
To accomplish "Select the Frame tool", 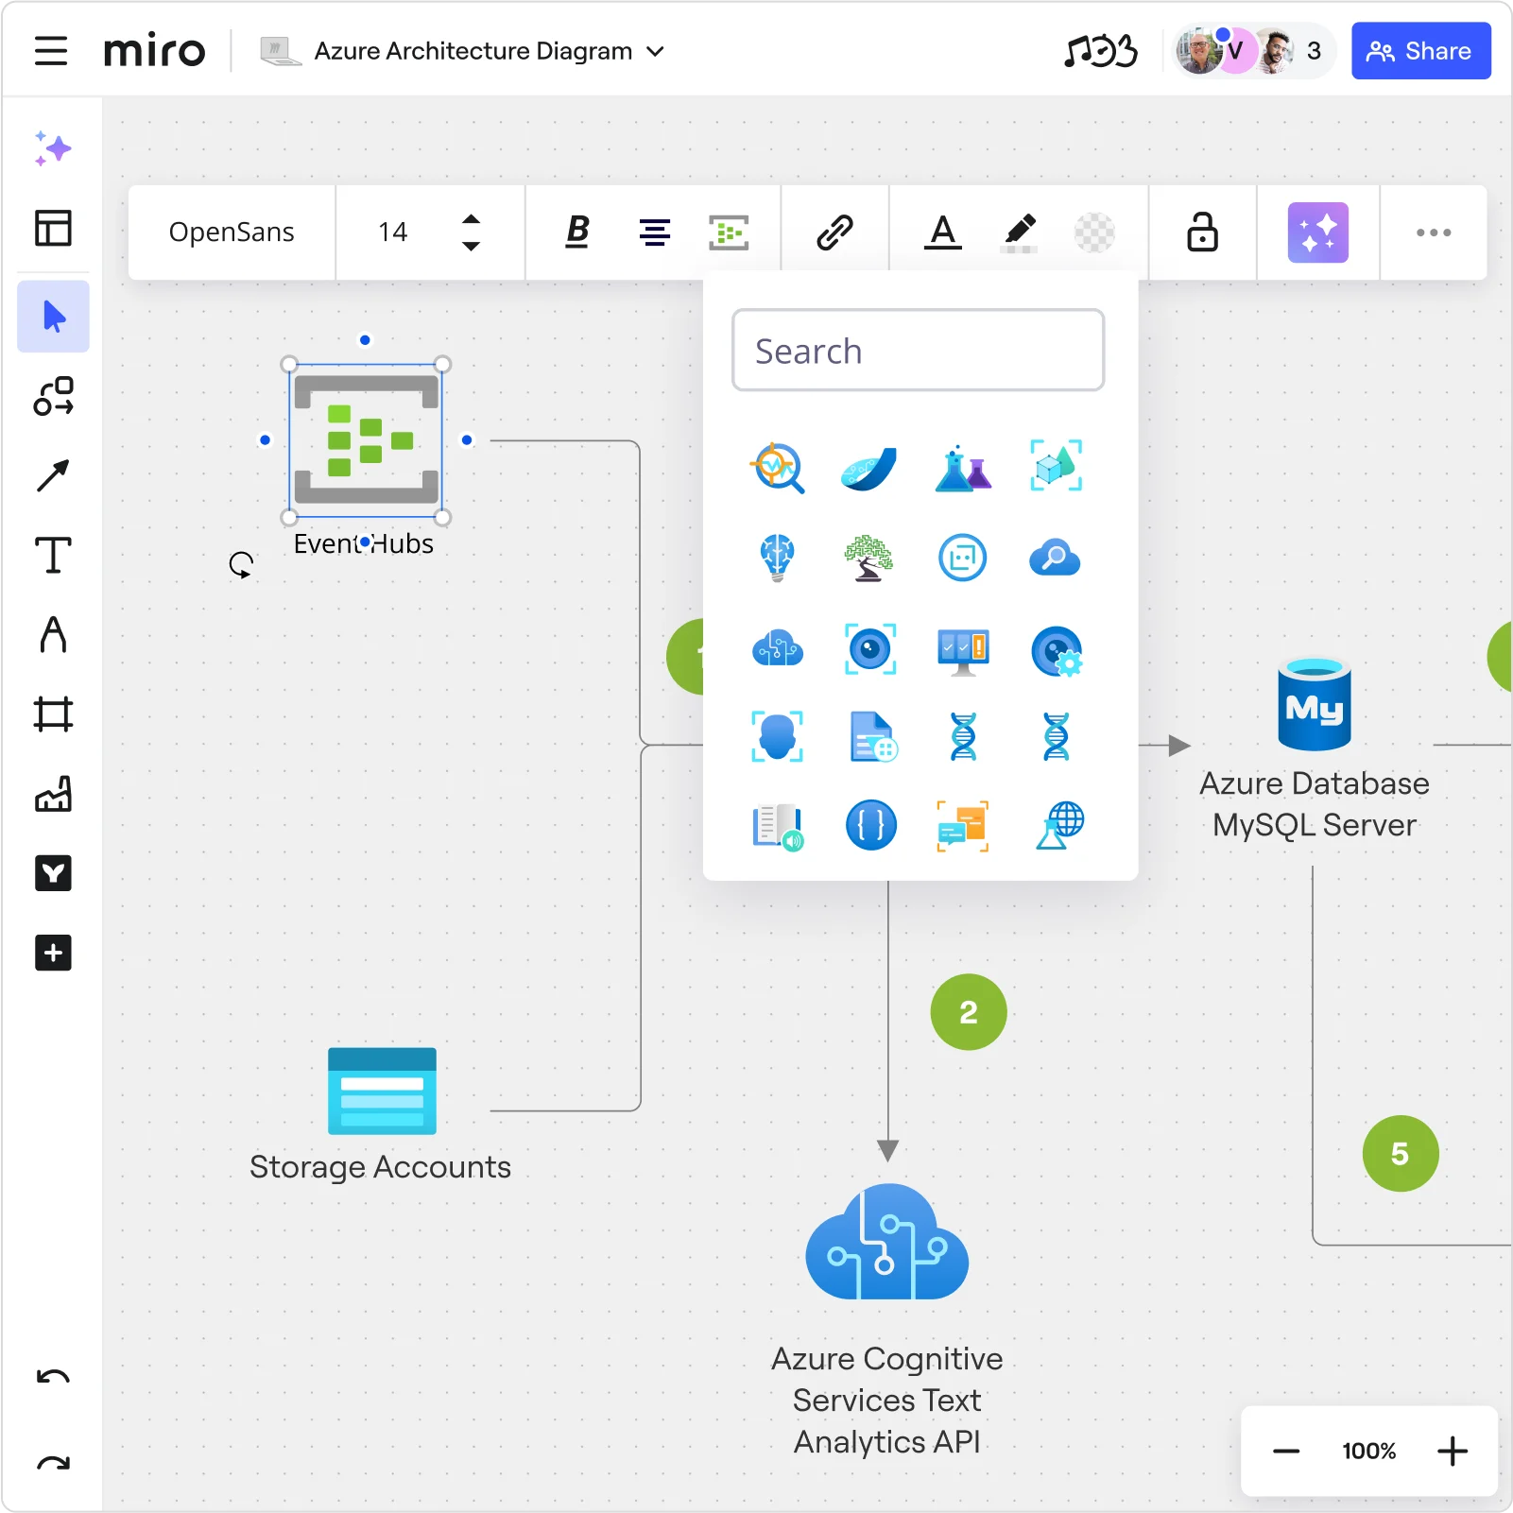I will (53, 714).
